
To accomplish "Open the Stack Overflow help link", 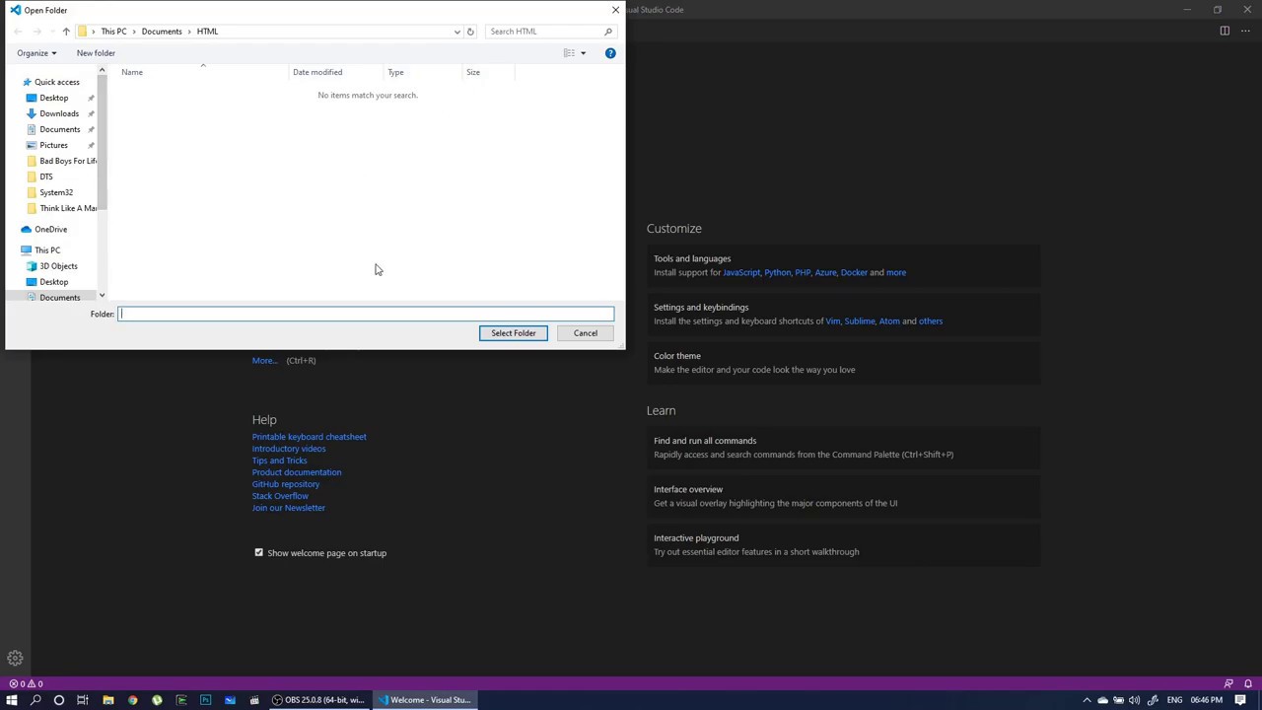I will point(280,496).
